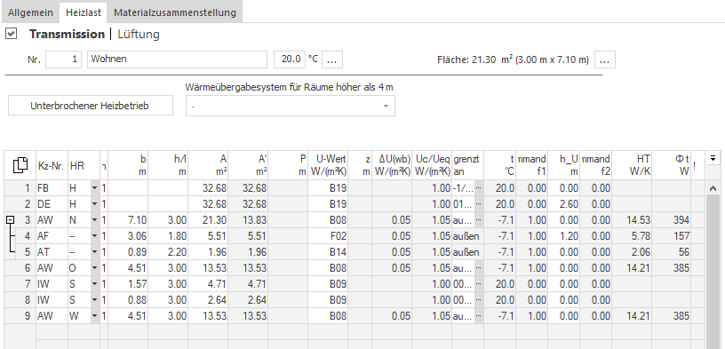Click the Fläche 21.30 m² label
725x349 pixels.
(513, 59)
